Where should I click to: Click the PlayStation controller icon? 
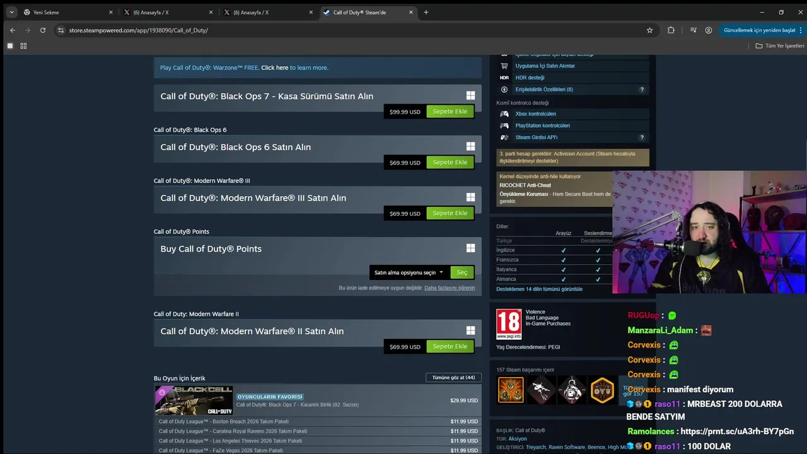point(504,125)
